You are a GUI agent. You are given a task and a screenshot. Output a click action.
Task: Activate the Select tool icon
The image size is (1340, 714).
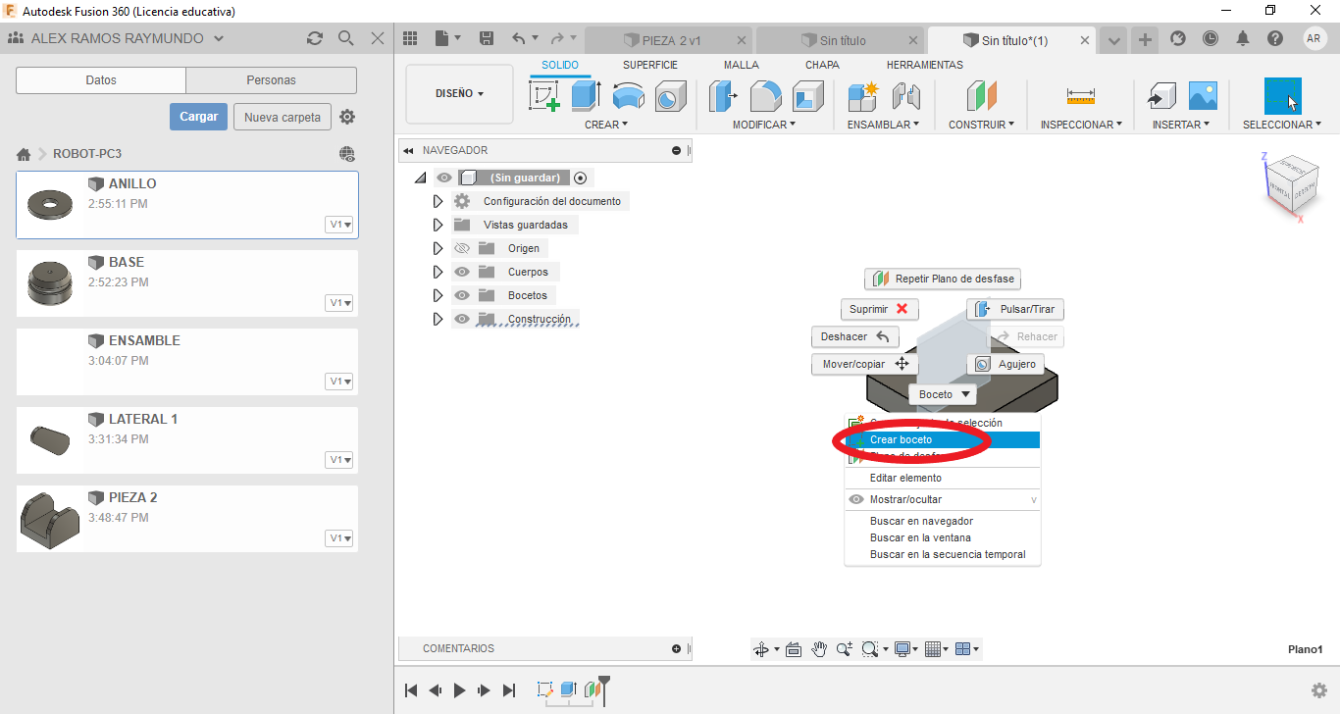pyautogui.click(x=1283, y=96)
